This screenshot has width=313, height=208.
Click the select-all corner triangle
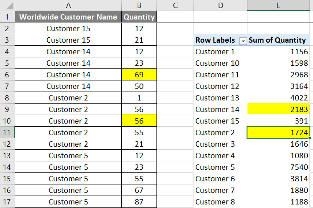(x=9, y=6)
